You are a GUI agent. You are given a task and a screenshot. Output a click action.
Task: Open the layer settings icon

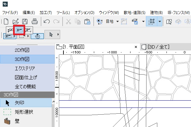[x=135, y=21]
